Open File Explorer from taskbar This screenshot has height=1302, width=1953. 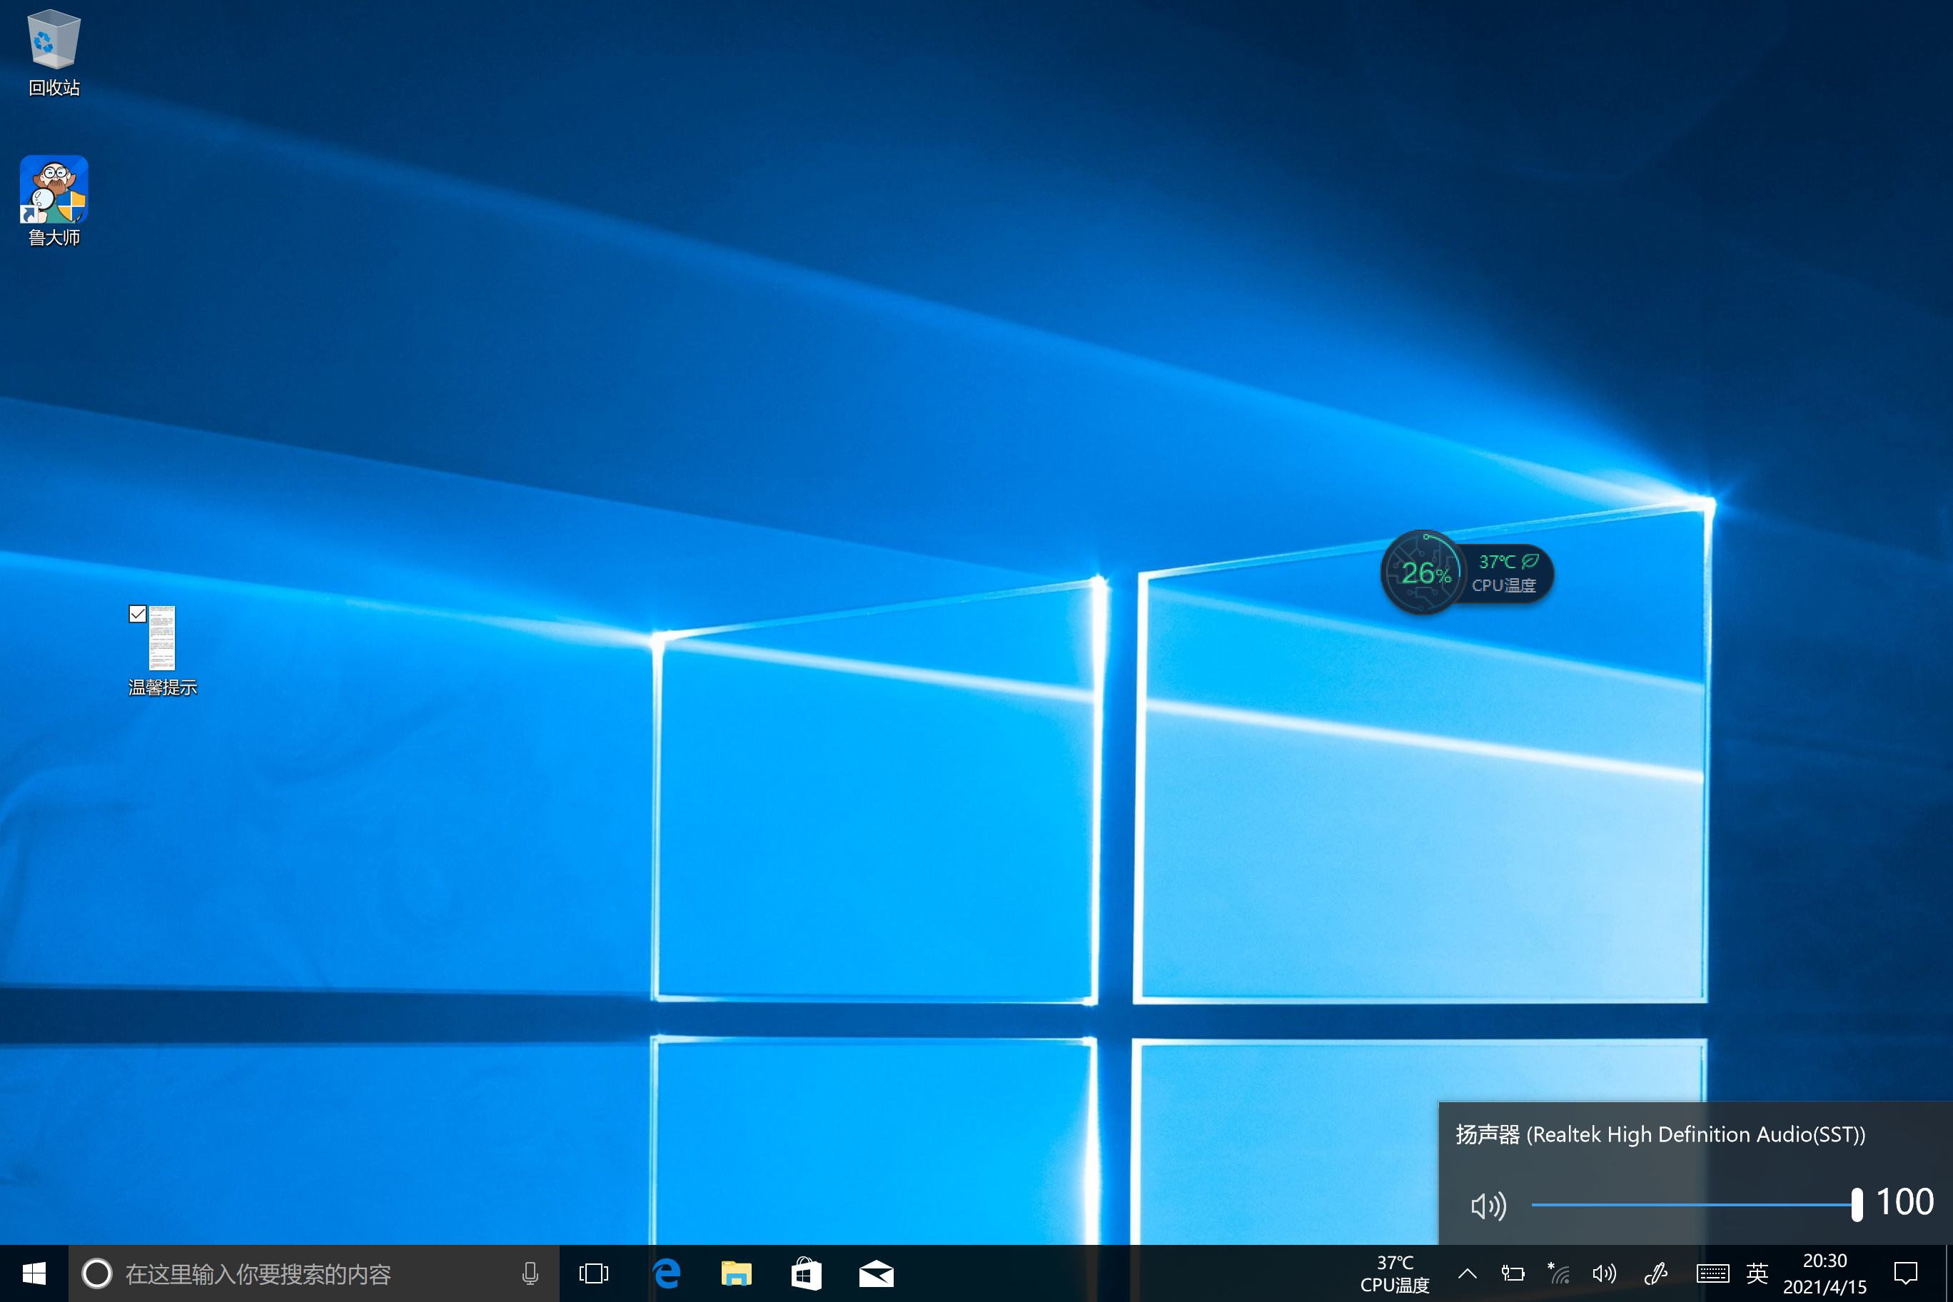point(736,1273)
